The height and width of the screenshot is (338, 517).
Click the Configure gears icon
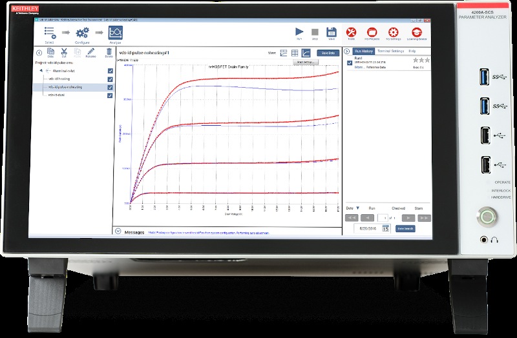click(82, 32)
